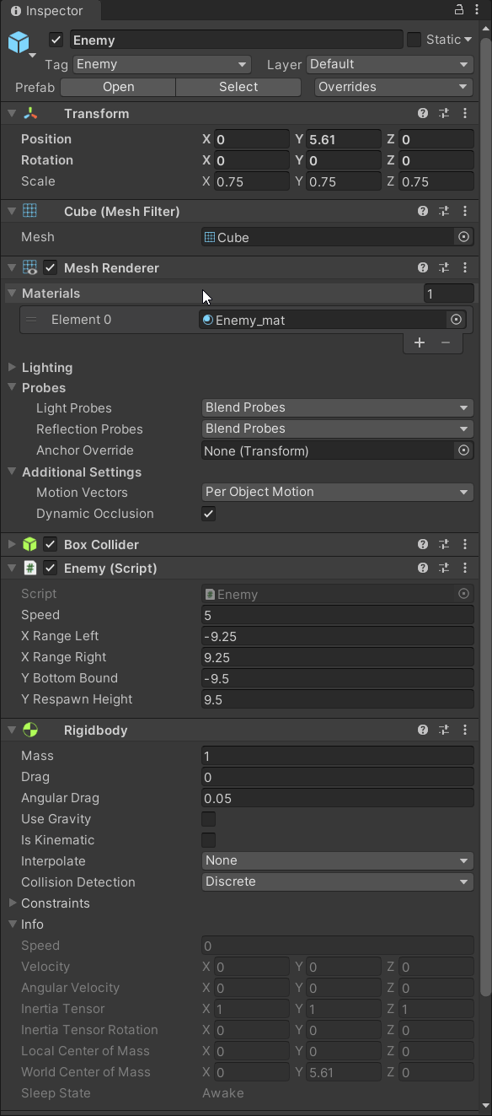This screenshot has width=492, height=1116.
Task: Open Light Probes dropdown
Action: (x=338, y=408)
